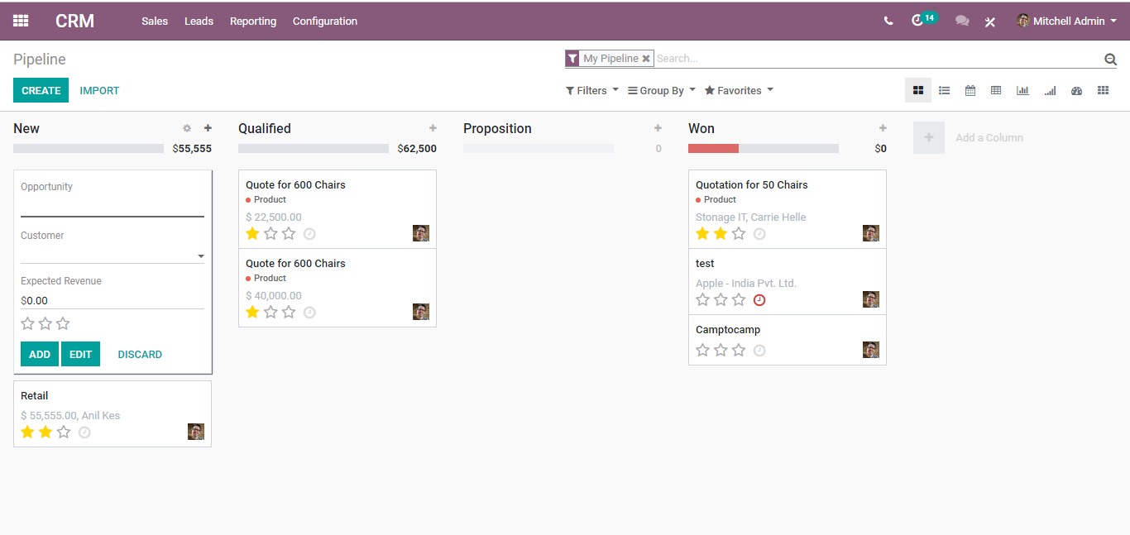Open activities clock with badge 14

tap(923, 19)
